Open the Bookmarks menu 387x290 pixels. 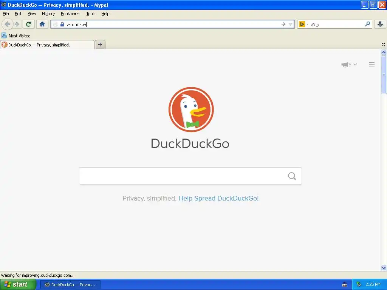click(70, 14)
